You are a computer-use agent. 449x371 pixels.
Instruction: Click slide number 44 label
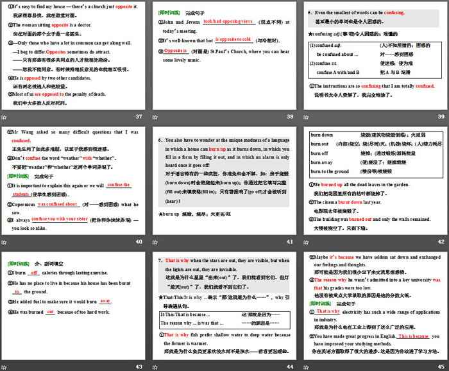click(x=290, y=367)
